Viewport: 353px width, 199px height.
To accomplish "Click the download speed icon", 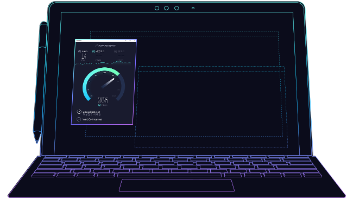I will (x=93, y=52).
